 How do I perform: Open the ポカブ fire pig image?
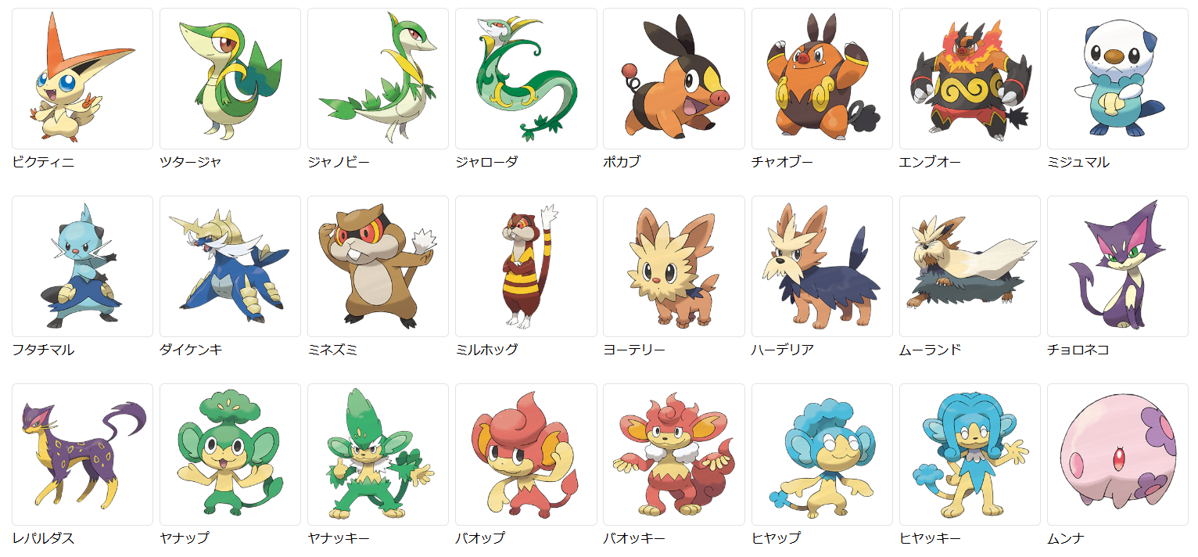click(673, 79)
